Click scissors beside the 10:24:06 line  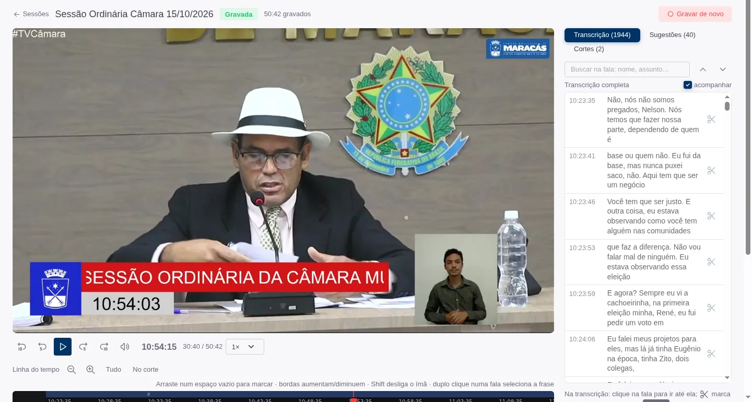[x=711, y=354]
